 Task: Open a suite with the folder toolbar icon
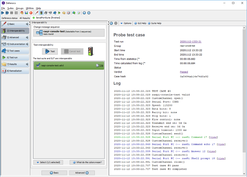[21, 13]
